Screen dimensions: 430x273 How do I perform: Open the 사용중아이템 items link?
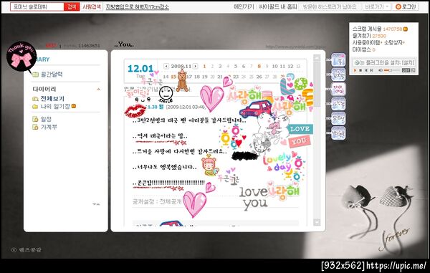(367, 43)
